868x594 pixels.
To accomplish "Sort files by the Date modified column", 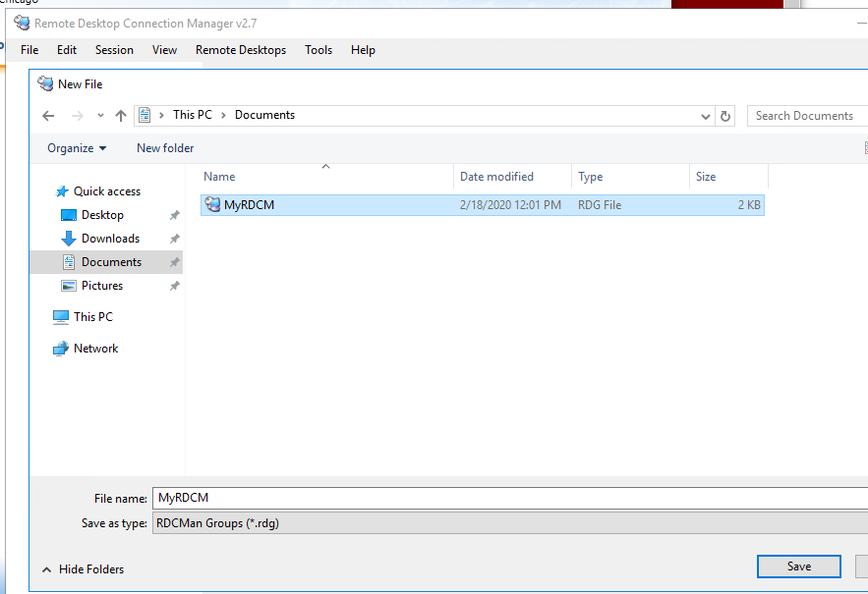I will [499, 176].
